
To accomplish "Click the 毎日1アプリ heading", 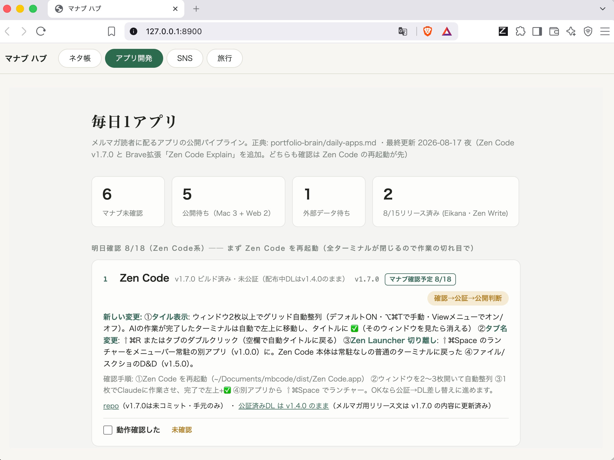I will coord(134,122).
